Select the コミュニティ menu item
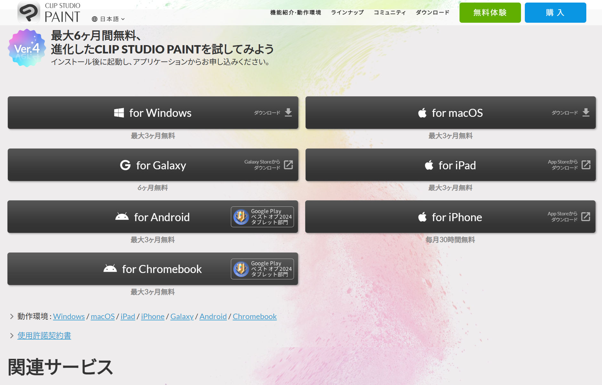This screenshot has width=602, height=385. [389, 12]
